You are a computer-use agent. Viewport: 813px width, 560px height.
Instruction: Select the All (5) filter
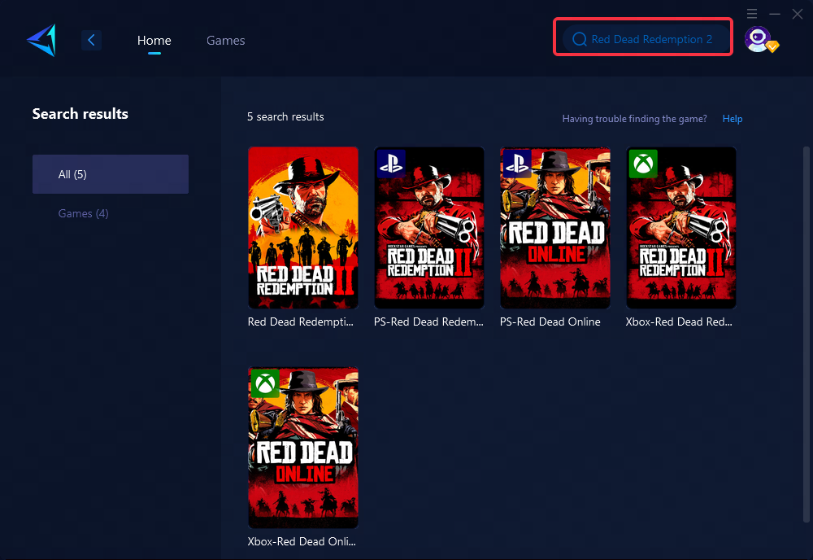click(x=111, y=174)
